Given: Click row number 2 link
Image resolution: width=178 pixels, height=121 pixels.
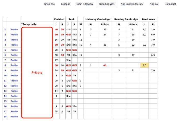Looking at the screenshot, I should pos(5,34).
